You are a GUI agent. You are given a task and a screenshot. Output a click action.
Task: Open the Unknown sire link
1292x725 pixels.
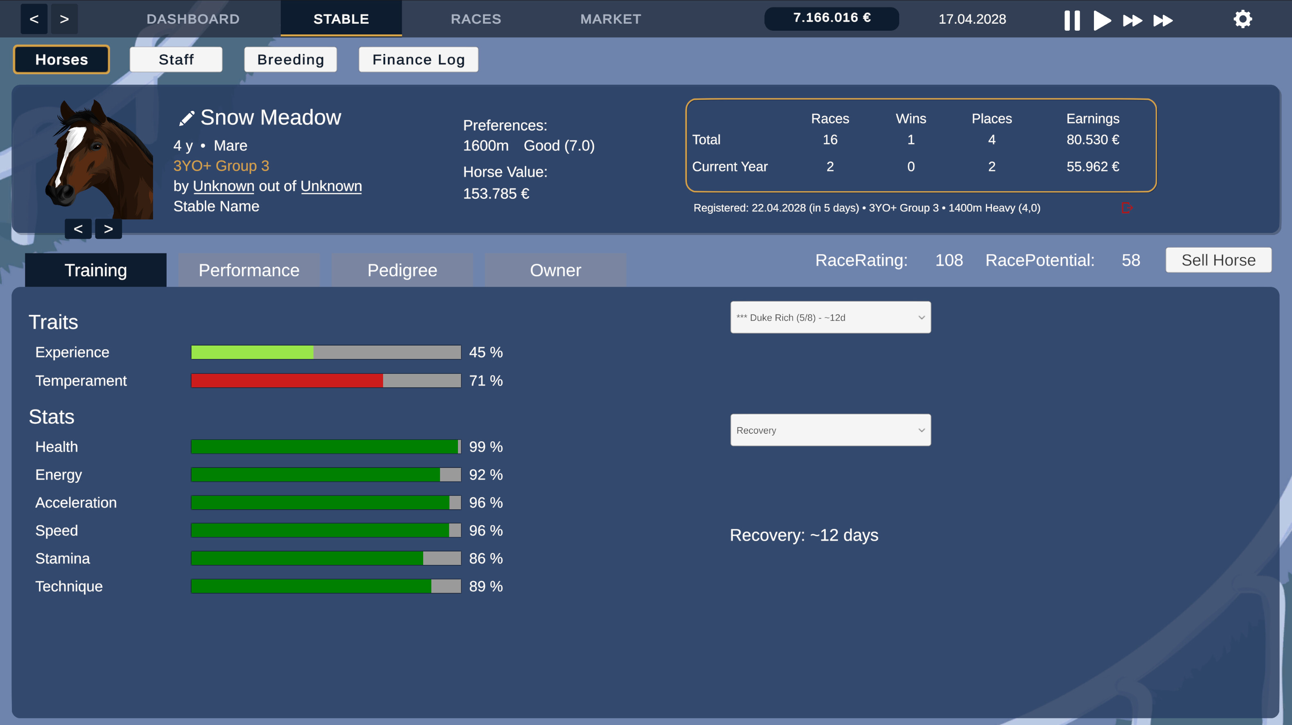pos(224,185)
